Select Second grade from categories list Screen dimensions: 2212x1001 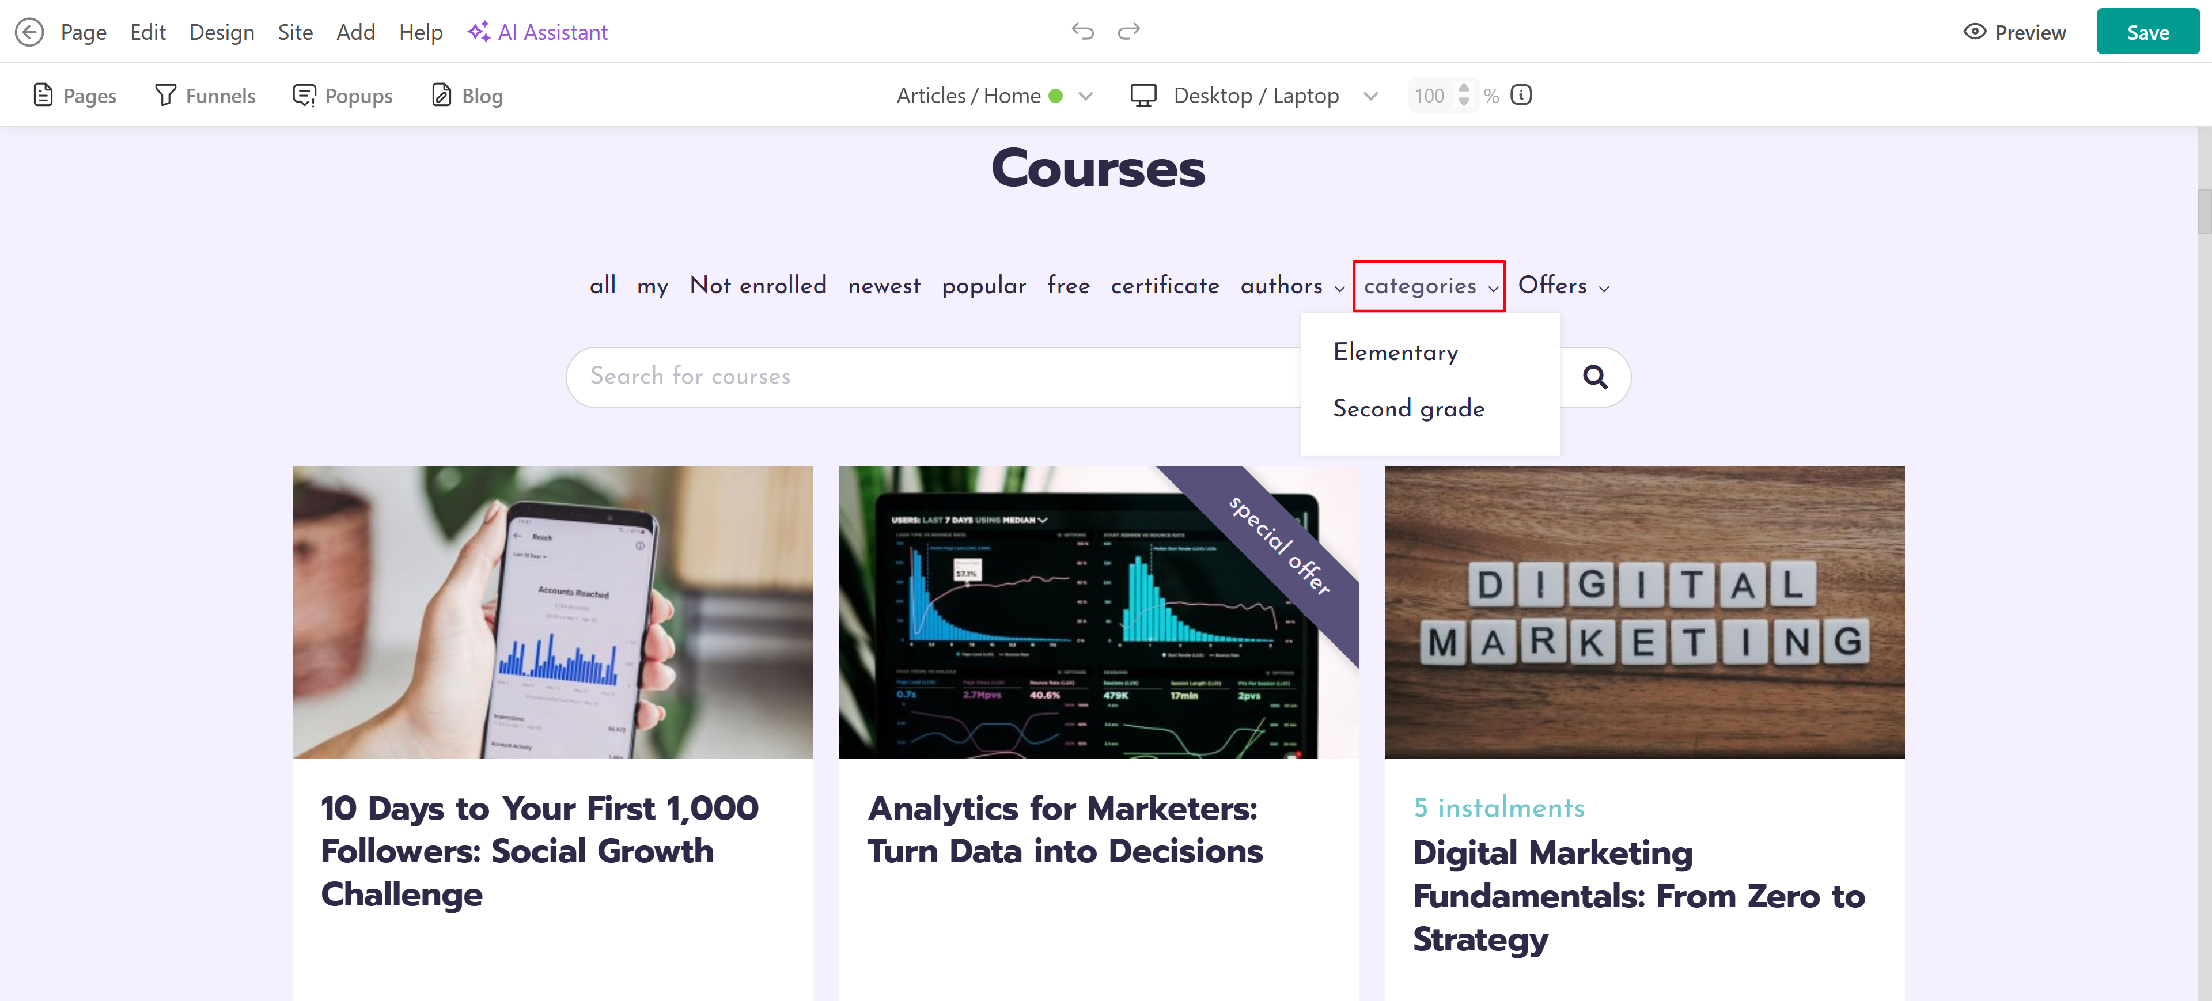tap(1408, 409)
